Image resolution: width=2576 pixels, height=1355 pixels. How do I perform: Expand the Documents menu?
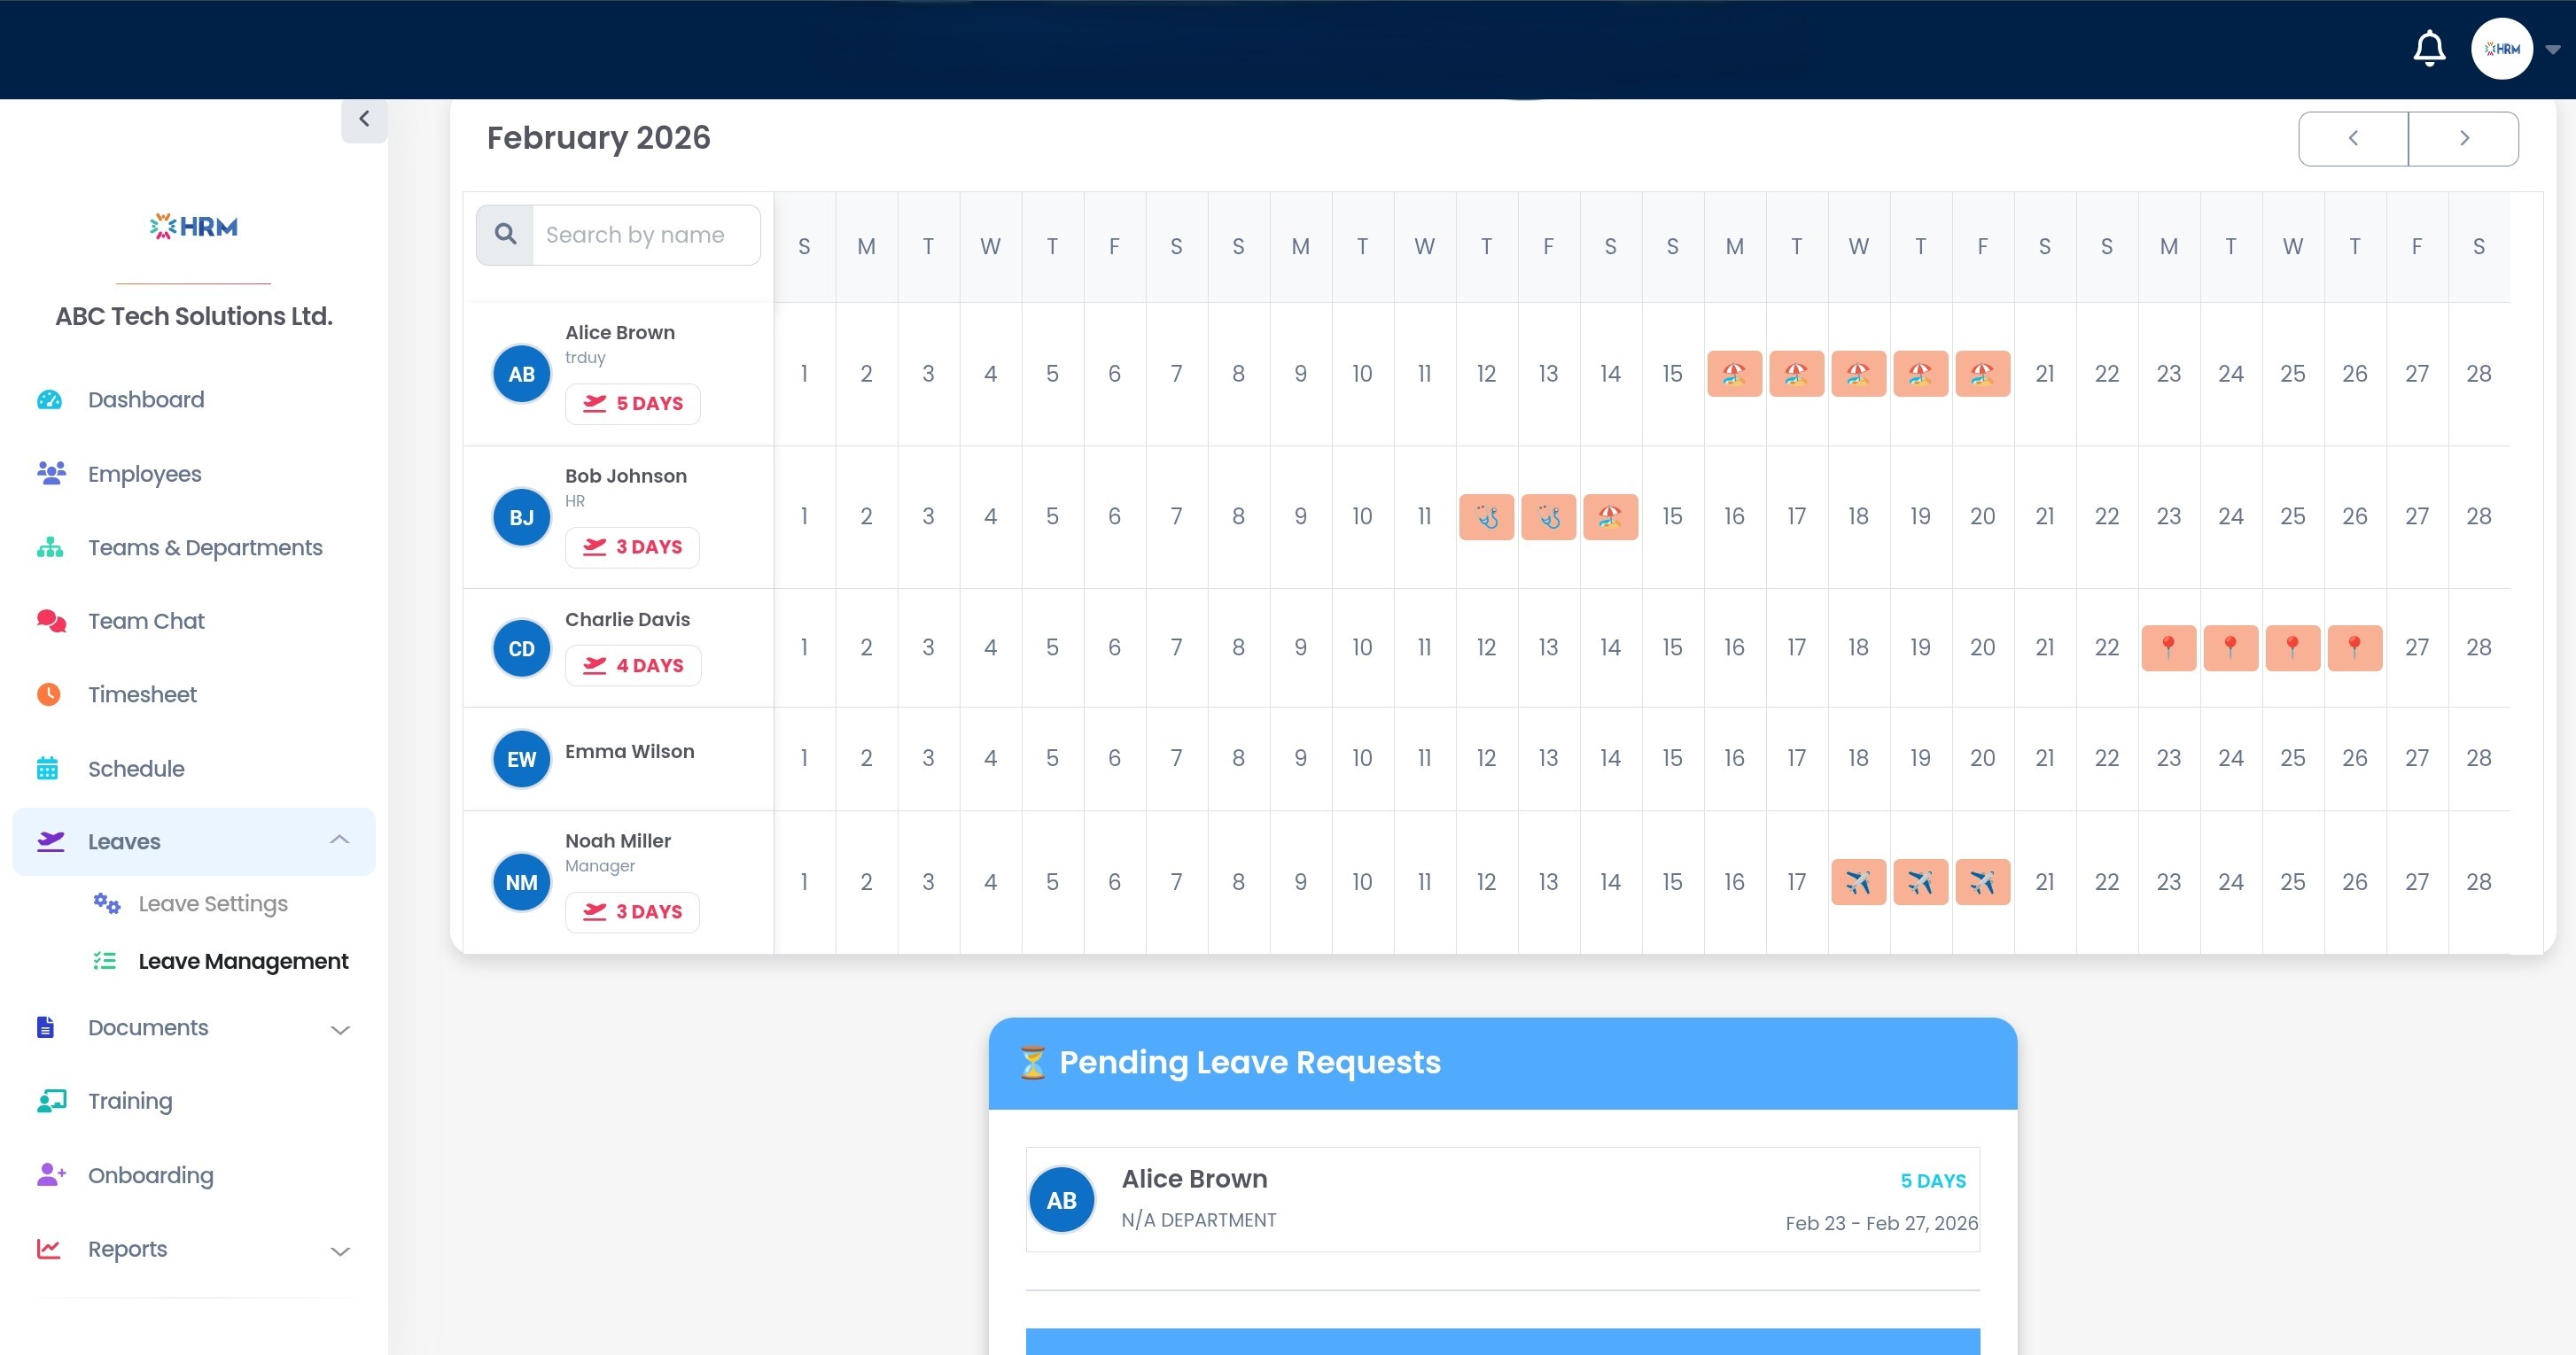pos(340,1028)
